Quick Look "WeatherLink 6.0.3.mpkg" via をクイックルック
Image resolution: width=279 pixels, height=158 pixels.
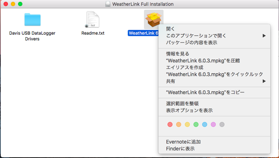pyautogui.click(x=214, y=74)
